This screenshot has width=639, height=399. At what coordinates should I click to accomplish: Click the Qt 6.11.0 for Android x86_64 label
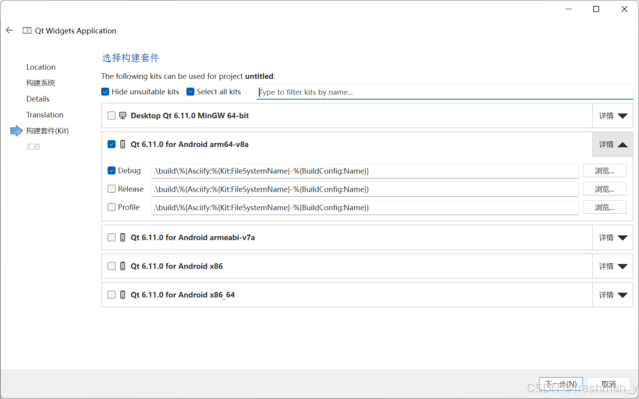[x=183, y=295]
